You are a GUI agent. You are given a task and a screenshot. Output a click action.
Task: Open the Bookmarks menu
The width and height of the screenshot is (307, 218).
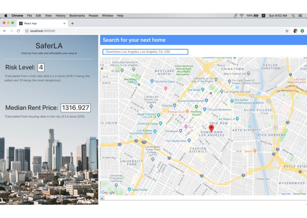pyautogui.click(x=77, y=15)
